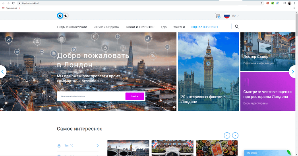The image size is (298, 156).
Task: Click the pink Найти button
Action: coord(135,96)
